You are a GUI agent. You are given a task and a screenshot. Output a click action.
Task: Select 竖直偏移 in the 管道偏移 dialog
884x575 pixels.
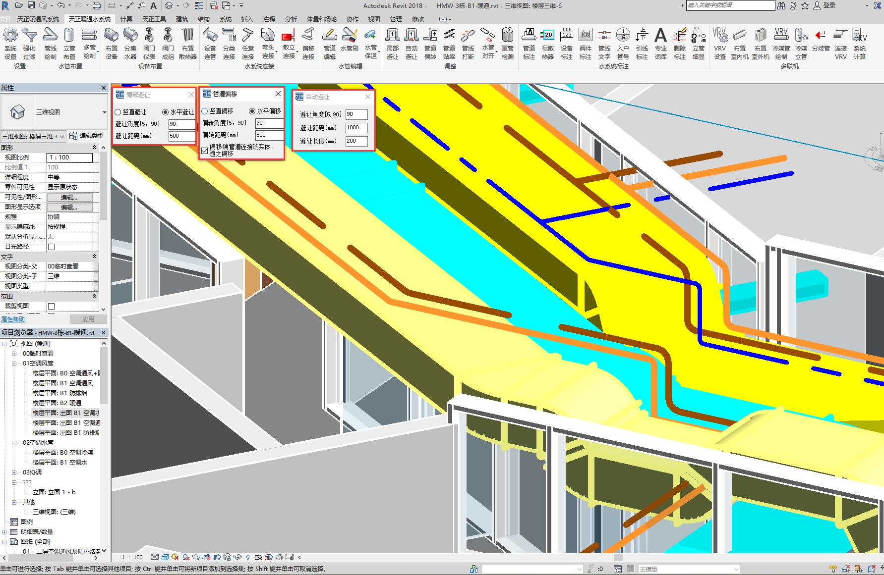(205, 111)
